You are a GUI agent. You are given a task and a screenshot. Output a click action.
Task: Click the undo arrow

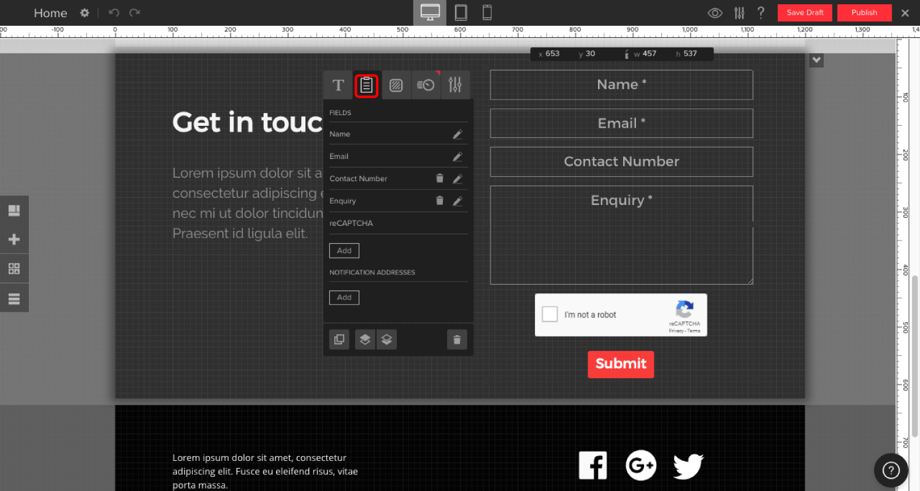(x=113, y=13)
